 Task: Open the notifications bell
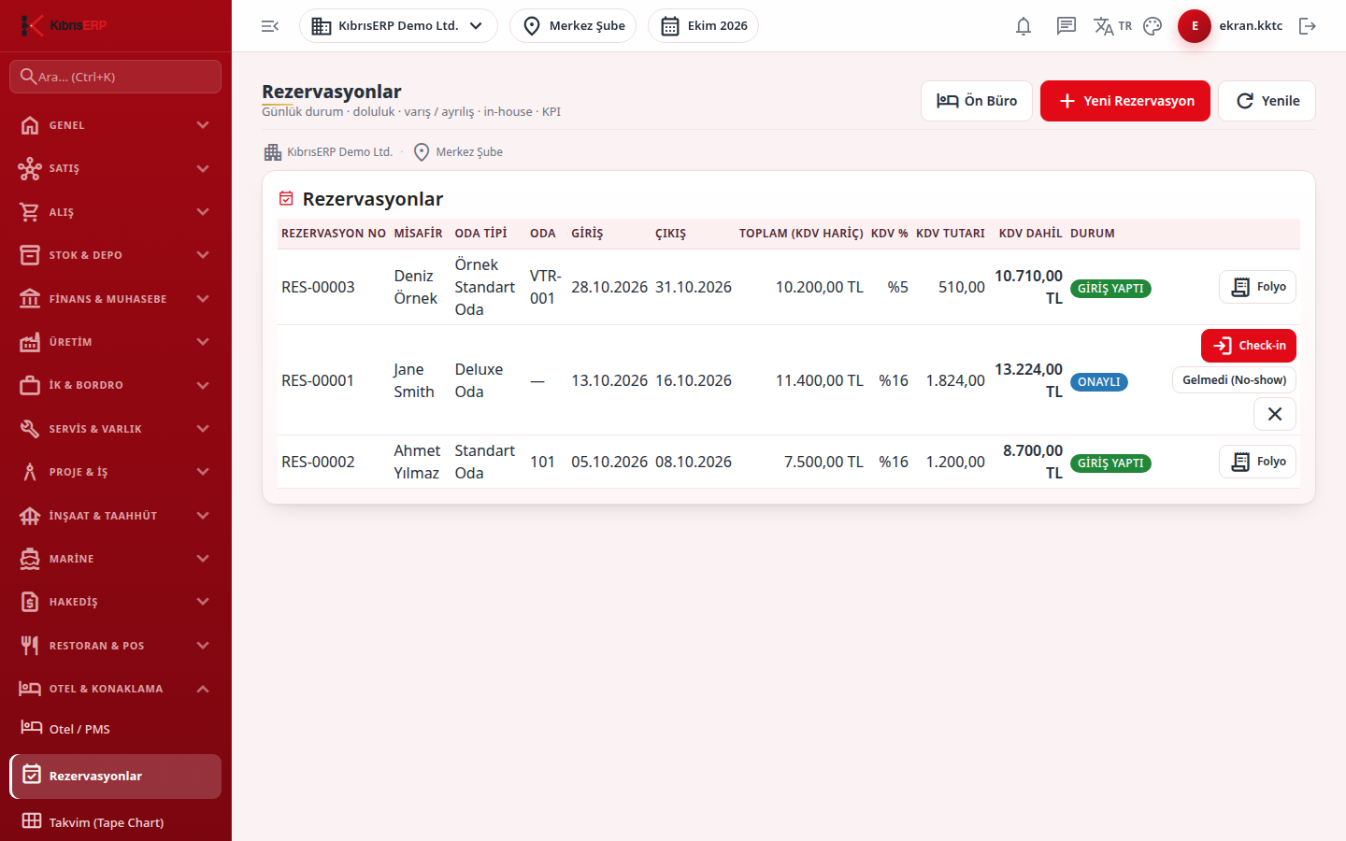pos(1024,26)
